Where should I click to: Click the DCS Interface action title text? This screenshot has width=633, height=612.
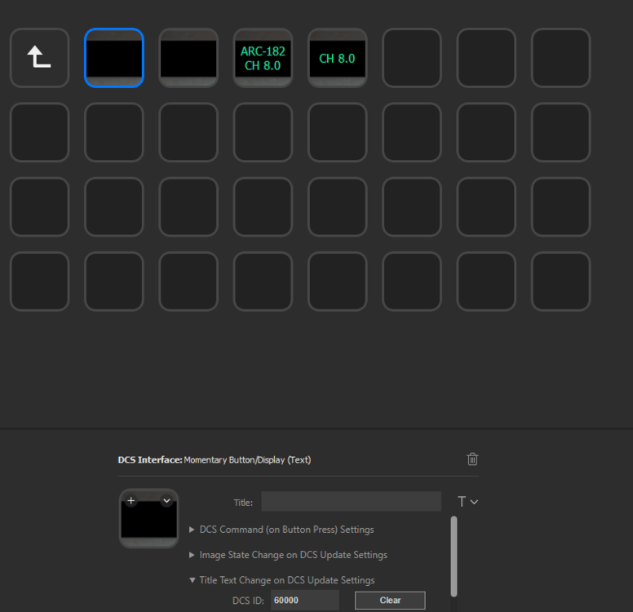[x=215, y=459]
